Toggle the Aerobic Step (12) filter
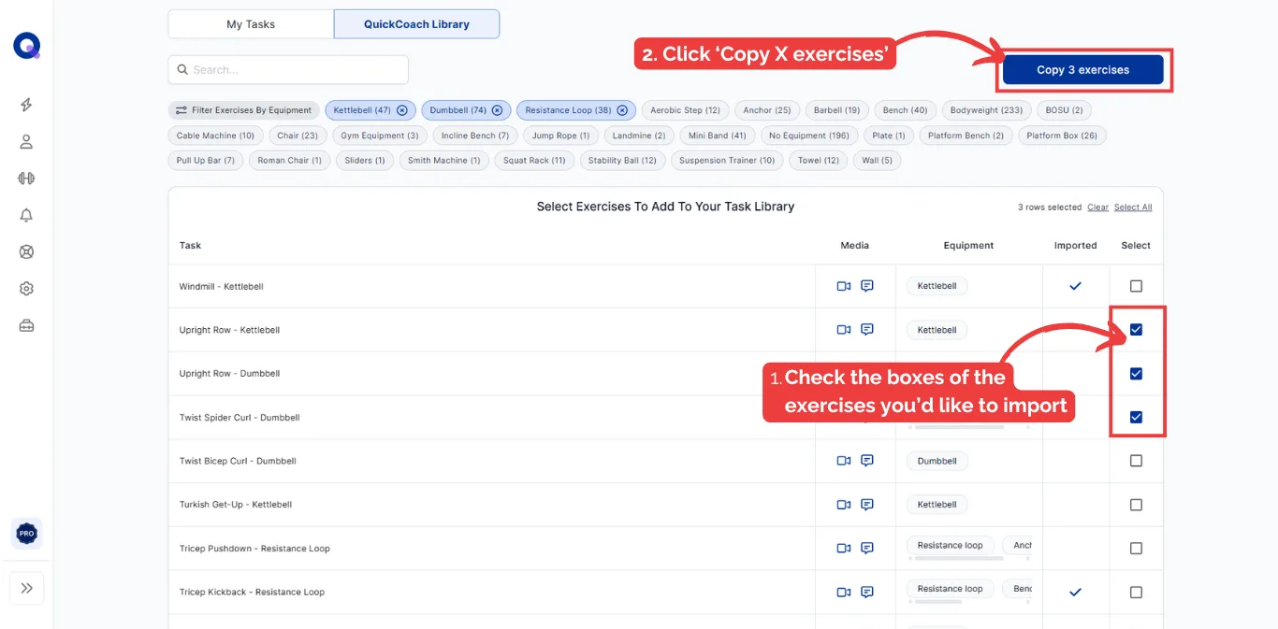Viewport: 1278px width, 629px height. click(x=685, y=110)
